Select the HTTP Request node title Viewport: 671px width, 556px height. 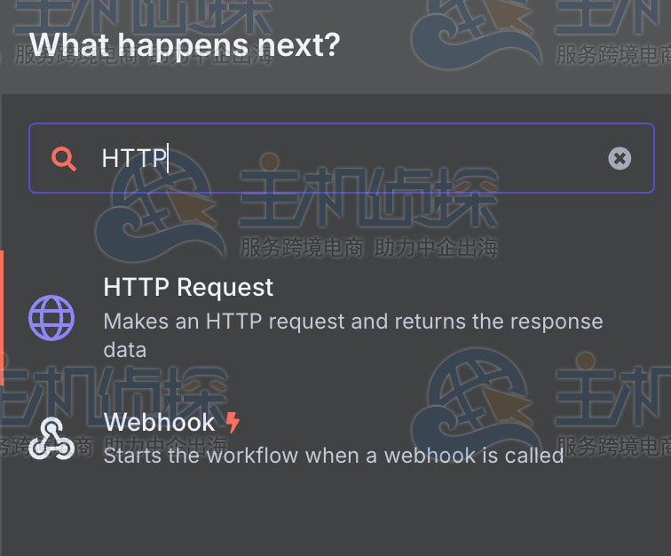tap(188, 288)
